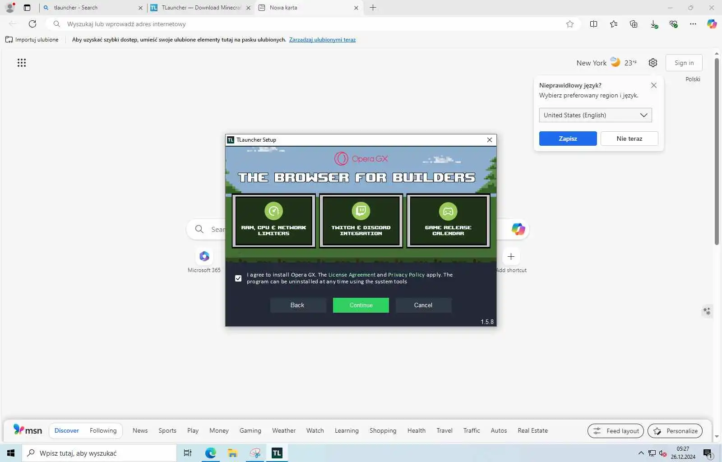
Task: Click the sparkle feedback icon at right edge
Action: (x=707, y=311)
